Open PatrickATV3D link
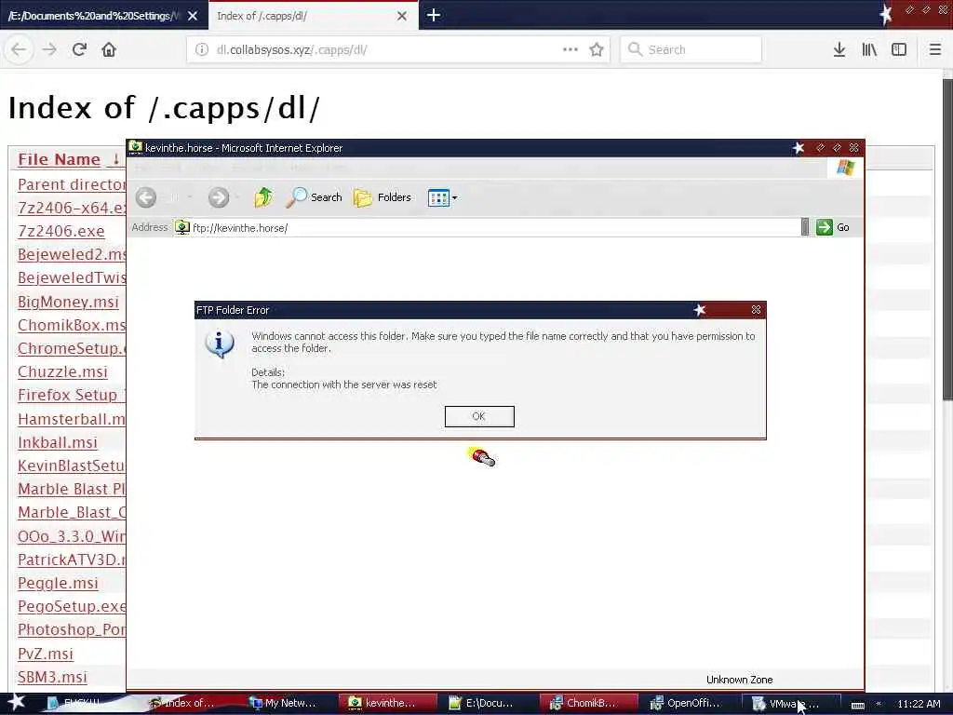Screen dimensions: 953x715 coord(72,560)
